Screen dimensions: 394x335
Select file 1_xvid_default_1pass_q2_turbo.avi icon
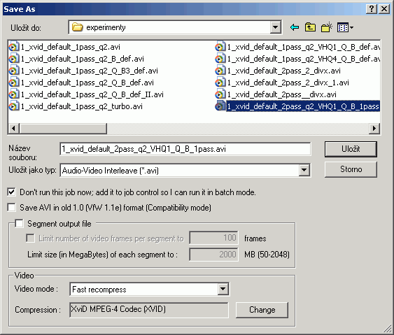tap(14, 106)
